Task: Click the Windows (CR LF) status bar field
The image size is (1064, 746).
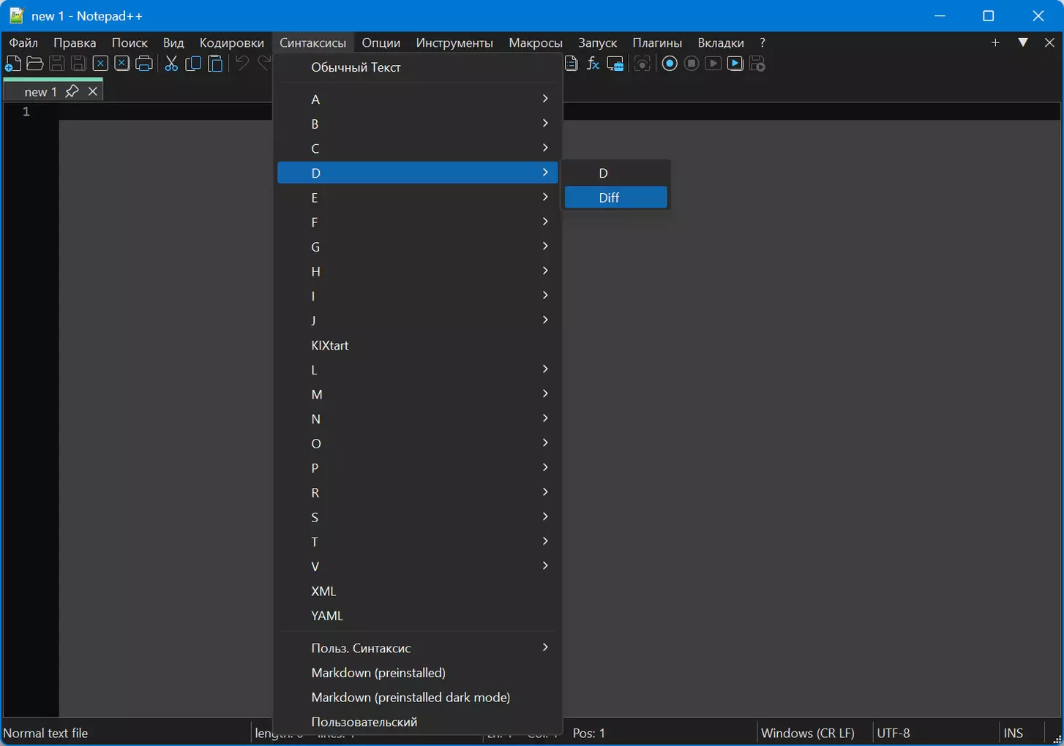Action: [x=808, y=733]
